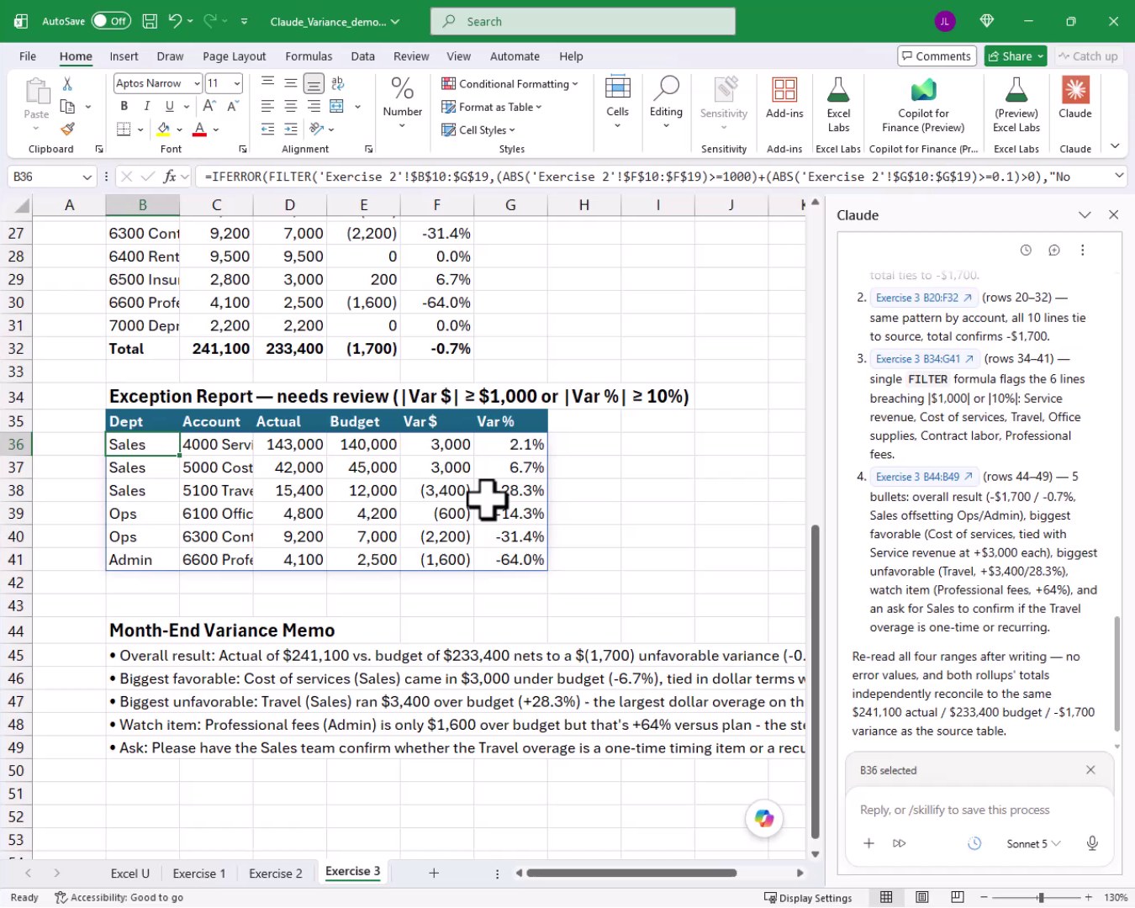Open the Number format dropdown
Screen dimensions: 1135x908
(402, 103)
